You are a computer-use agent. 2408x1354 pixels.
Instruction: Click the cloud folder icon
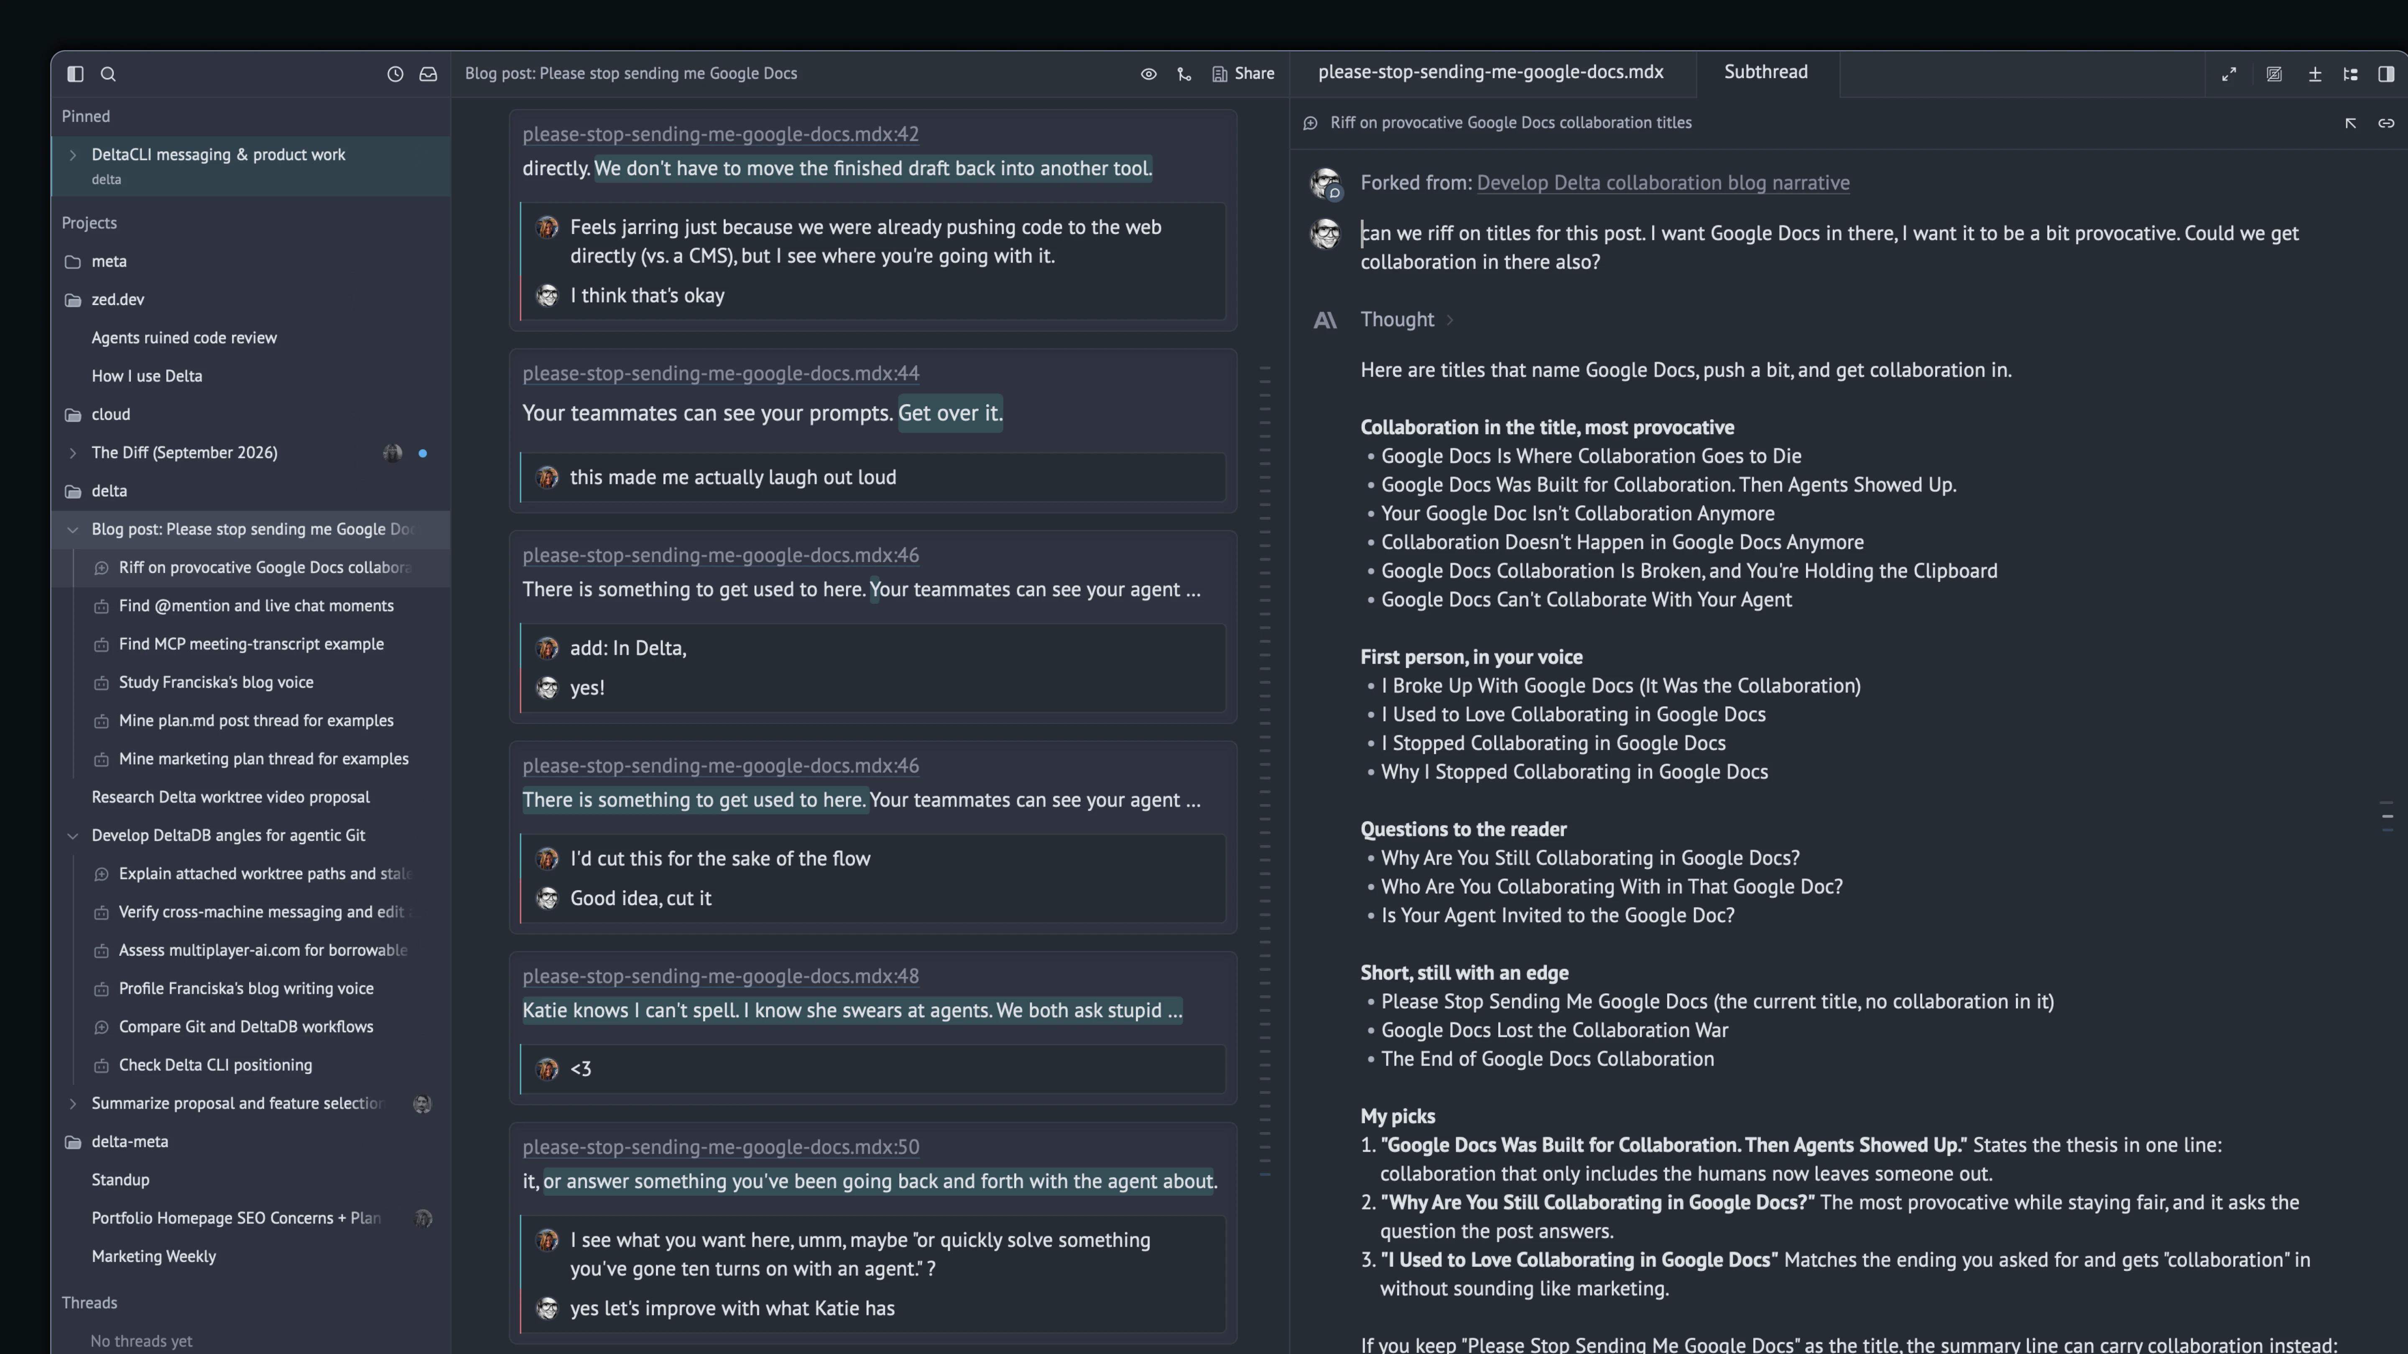[73, 415]
